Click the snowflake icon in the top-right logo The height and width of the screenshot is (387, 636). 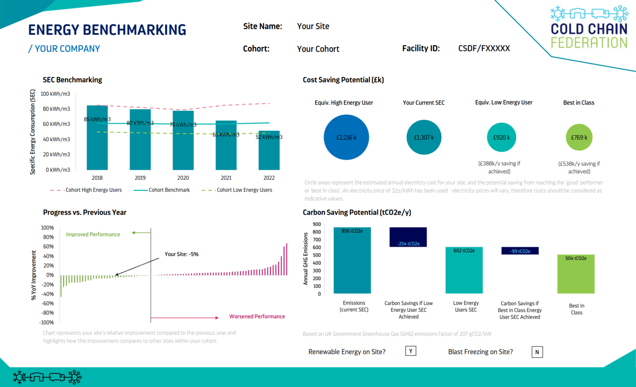click(558, 13)
